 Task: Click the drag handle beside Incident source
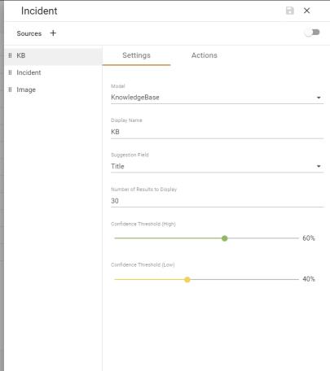[x=10, y=72]
